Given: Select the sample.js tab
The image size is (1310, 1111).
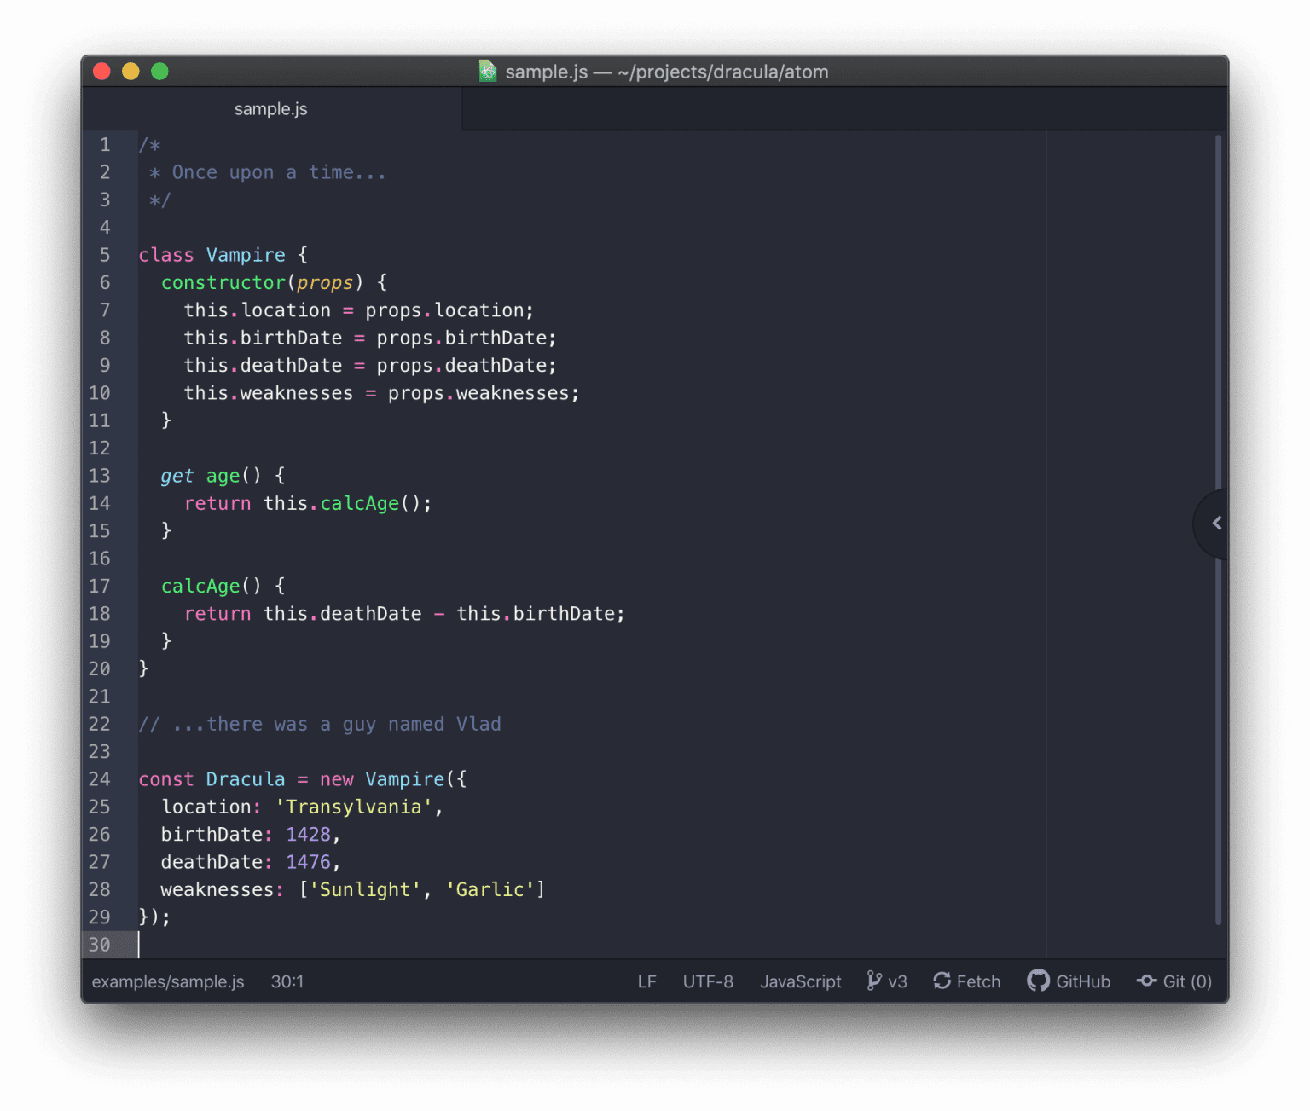Looking at the screenshot, I should tap(270, 108).
